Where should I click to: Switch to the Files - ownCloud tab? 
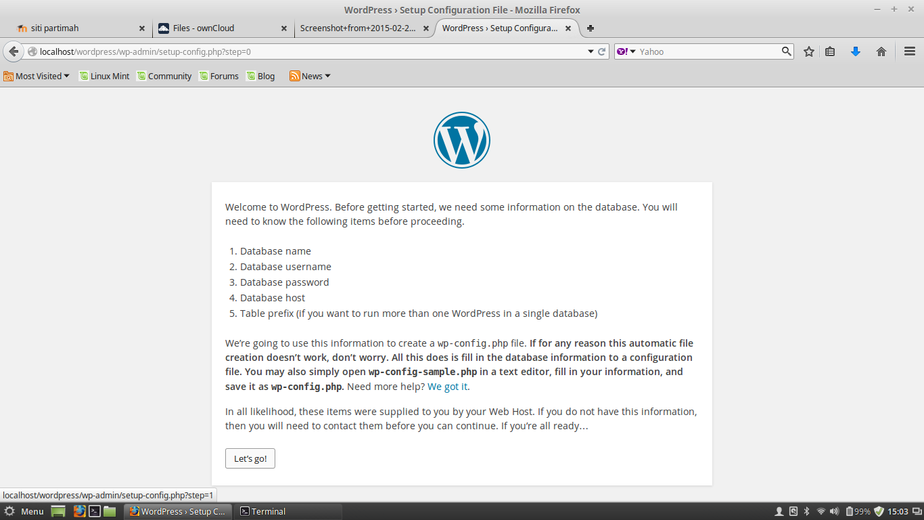[223, 28]
